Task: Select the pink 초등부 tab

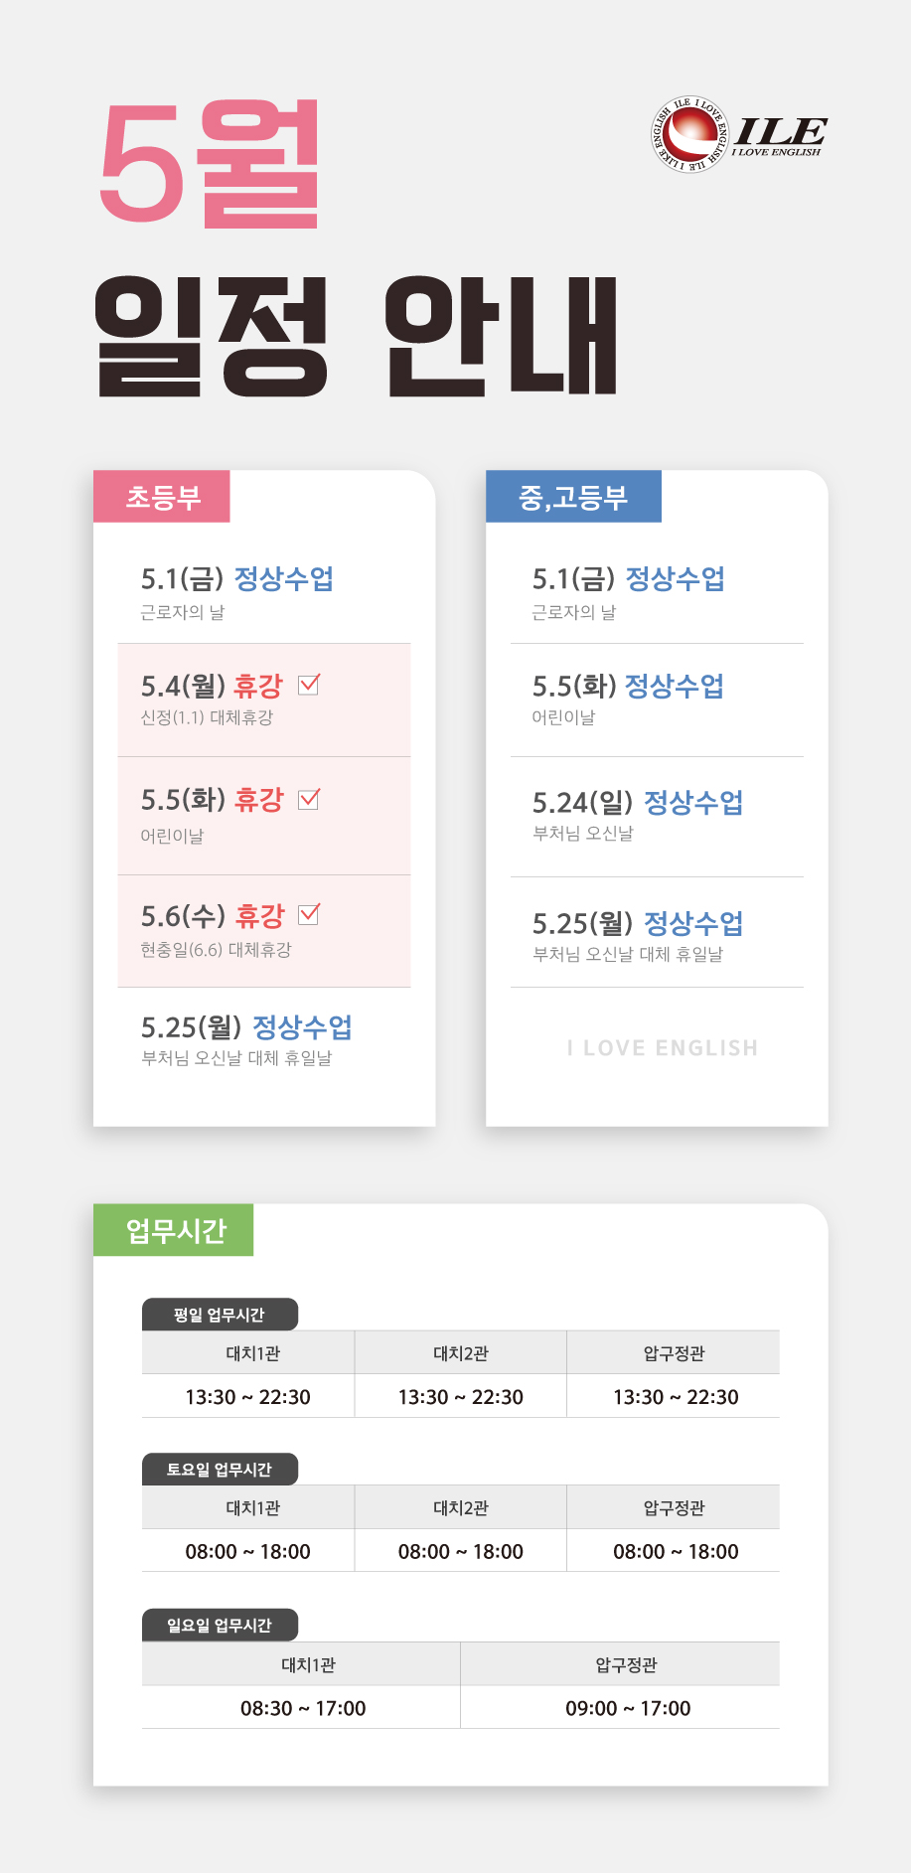Action: pos(162,497)
